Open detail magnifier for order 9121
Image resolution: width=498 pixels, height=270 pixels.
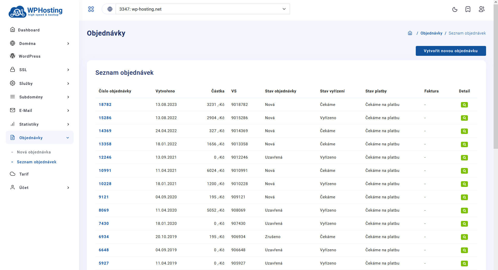pyautogui.click(x=464, y=197)
